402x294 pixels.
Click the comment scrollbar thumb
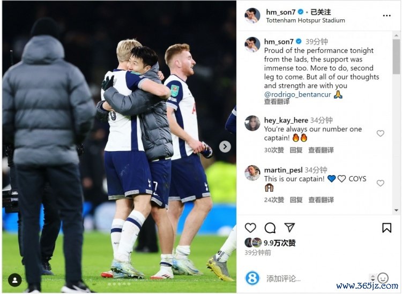(396, 57)
